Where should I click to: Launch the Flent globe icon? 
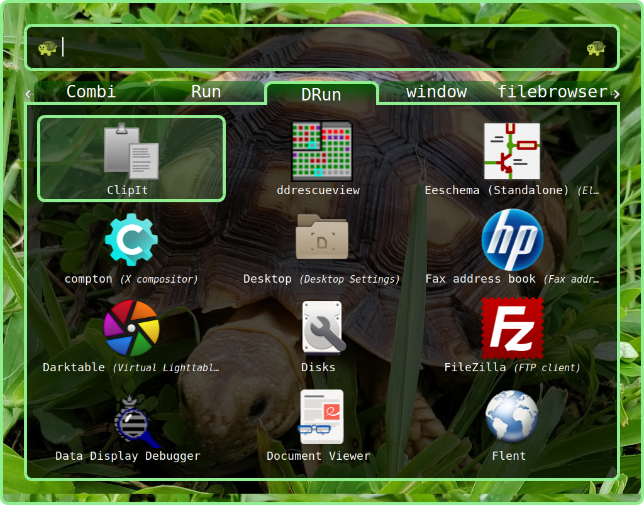(x=511, y=416)
